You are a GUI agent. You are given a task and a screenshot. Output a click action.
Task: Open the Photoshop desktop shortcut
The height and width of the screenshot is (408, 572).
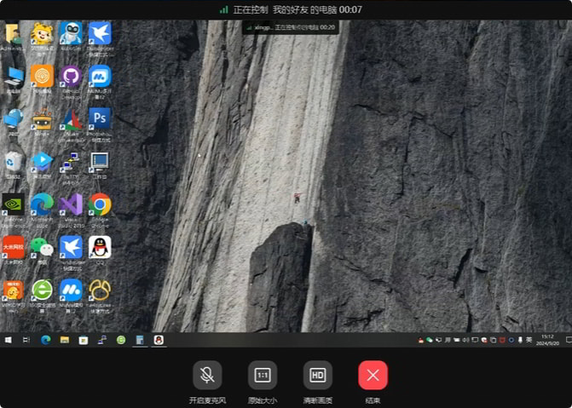coord(100,118)
